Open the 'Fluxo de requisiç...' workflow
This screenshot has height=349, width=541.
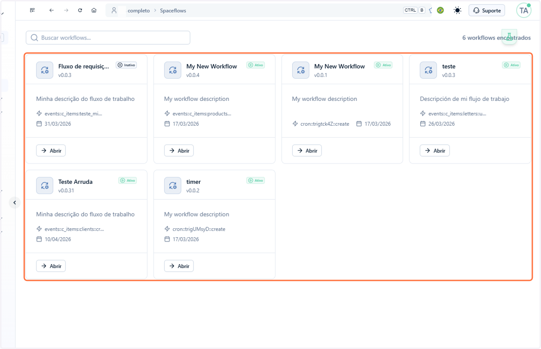coord(51,150)
